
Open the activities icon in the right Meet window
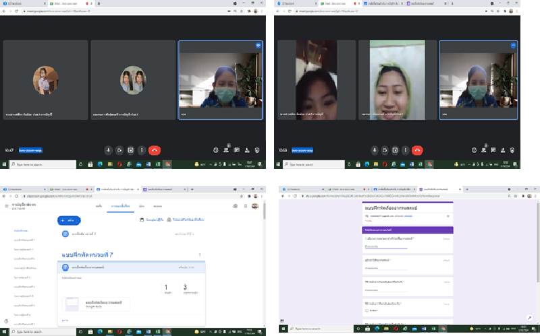point(503,150)
